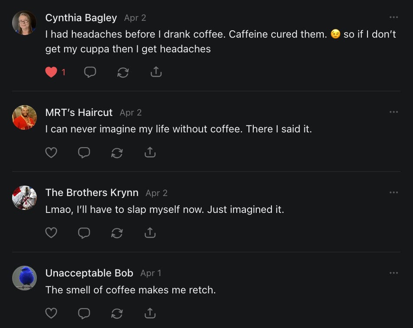This screenshot has height=328, width=413.
Task: Click MRT's Haircut avatar picture
Action: click(24, 117)
